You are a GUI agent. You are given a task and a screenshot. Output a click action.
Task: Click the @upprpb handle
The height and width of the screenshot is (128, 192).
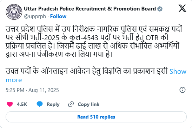click(x=35, y=16)
